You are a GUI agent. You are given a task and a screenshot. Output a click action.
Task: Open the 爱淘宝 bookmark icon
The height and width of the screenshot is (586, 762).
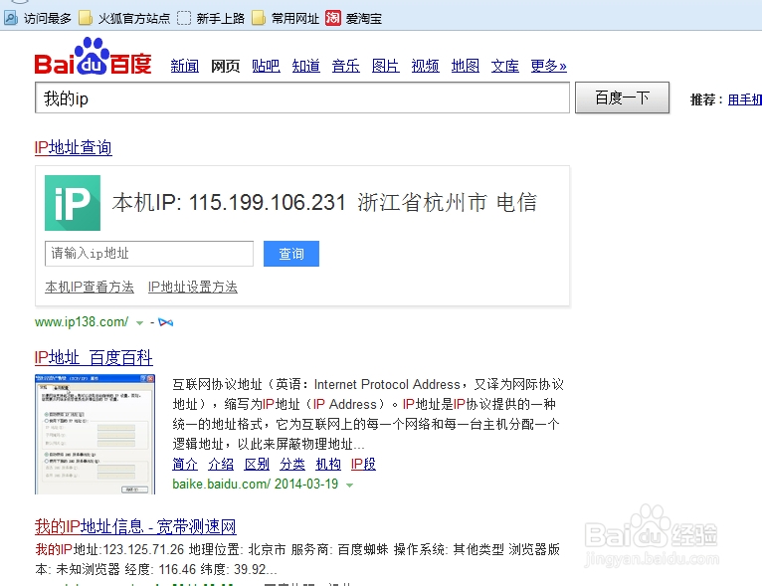[x=333, y=18]
